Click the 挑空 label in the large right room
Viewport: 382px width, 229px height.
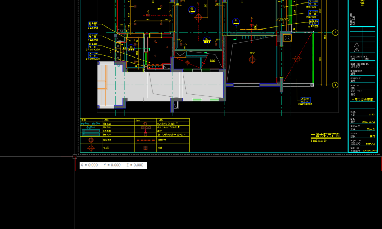(252, 53)
